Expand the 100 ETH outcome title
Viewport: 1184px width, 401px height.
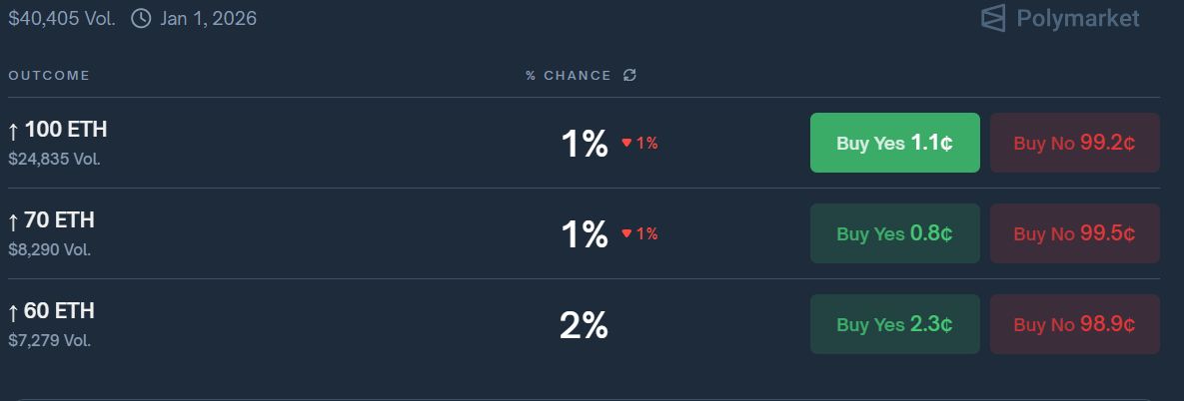pos(66,130)
